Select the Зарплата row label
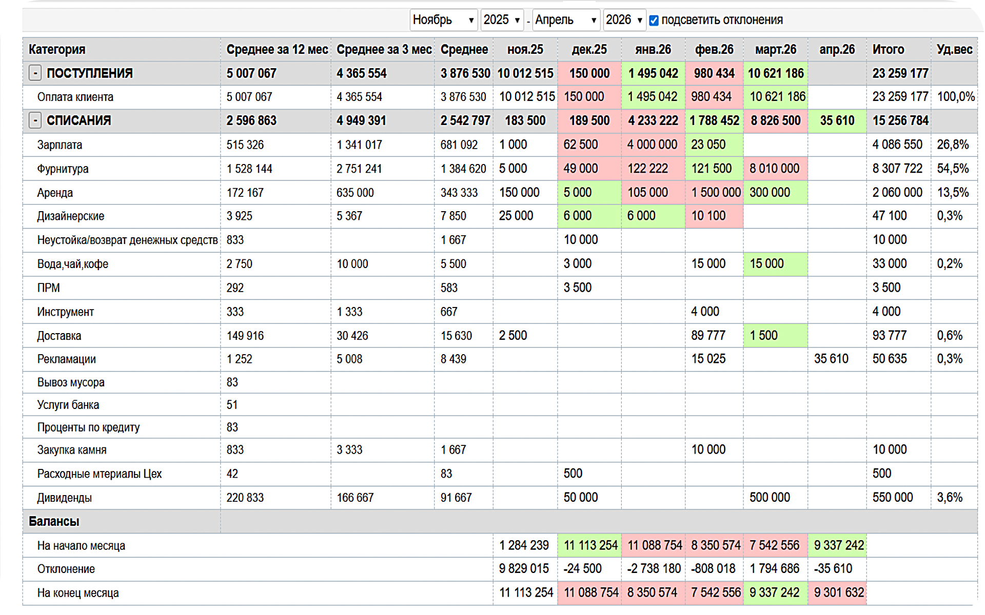985x615 pixels. coord(60,145)
